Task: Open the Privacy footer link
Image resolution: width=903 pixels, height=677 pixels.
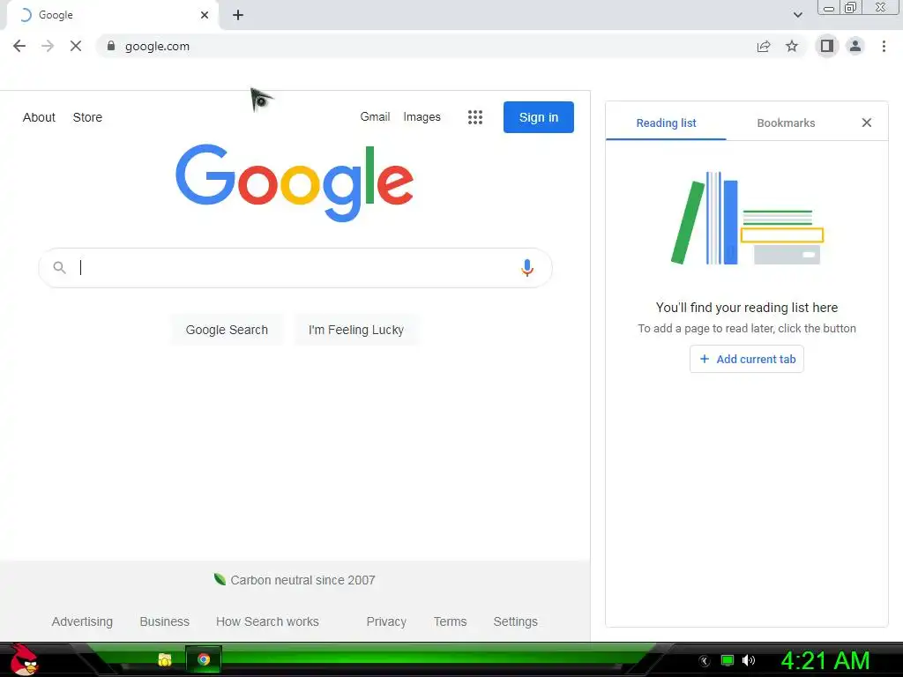Action: 386,621
